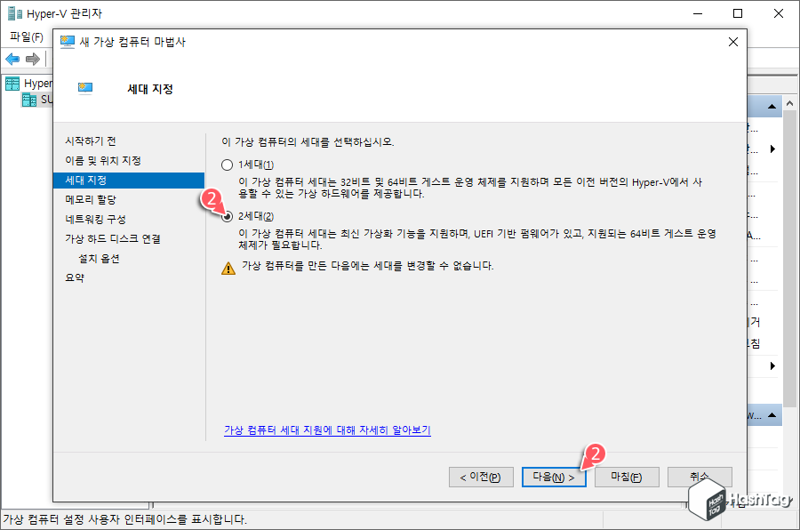Select the 세대 지정 wizard step

(129, 181)
